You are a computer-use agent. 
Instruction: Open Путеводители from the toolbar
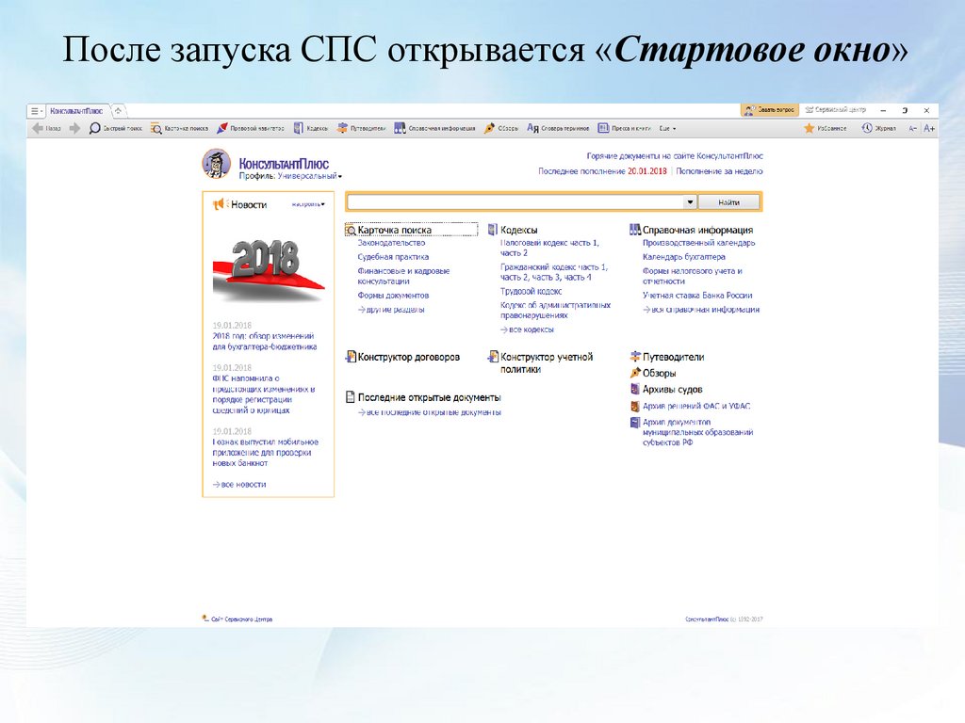pyautogui.click(x=361, y=128)
